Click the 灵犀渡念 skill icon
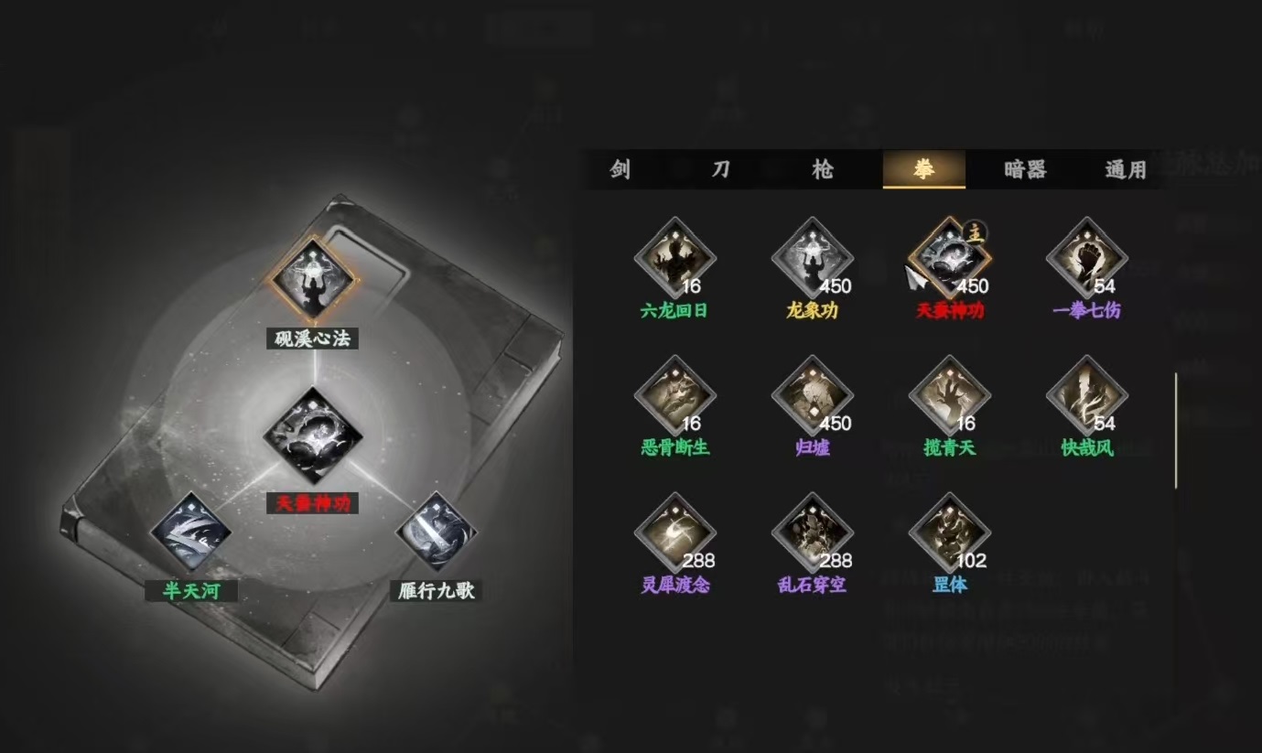This screenshot has height=753, width=1262. (x=674, y=532)
